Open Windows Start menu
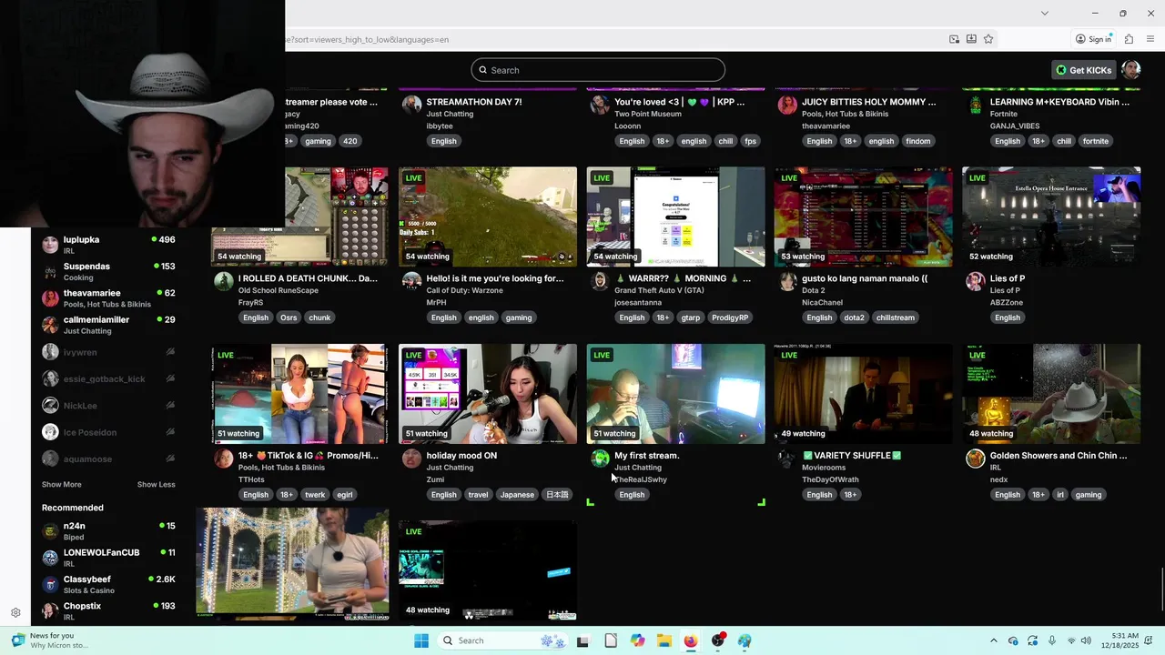The height and width of the screenshot is (655, 1165). click(420, 640)
